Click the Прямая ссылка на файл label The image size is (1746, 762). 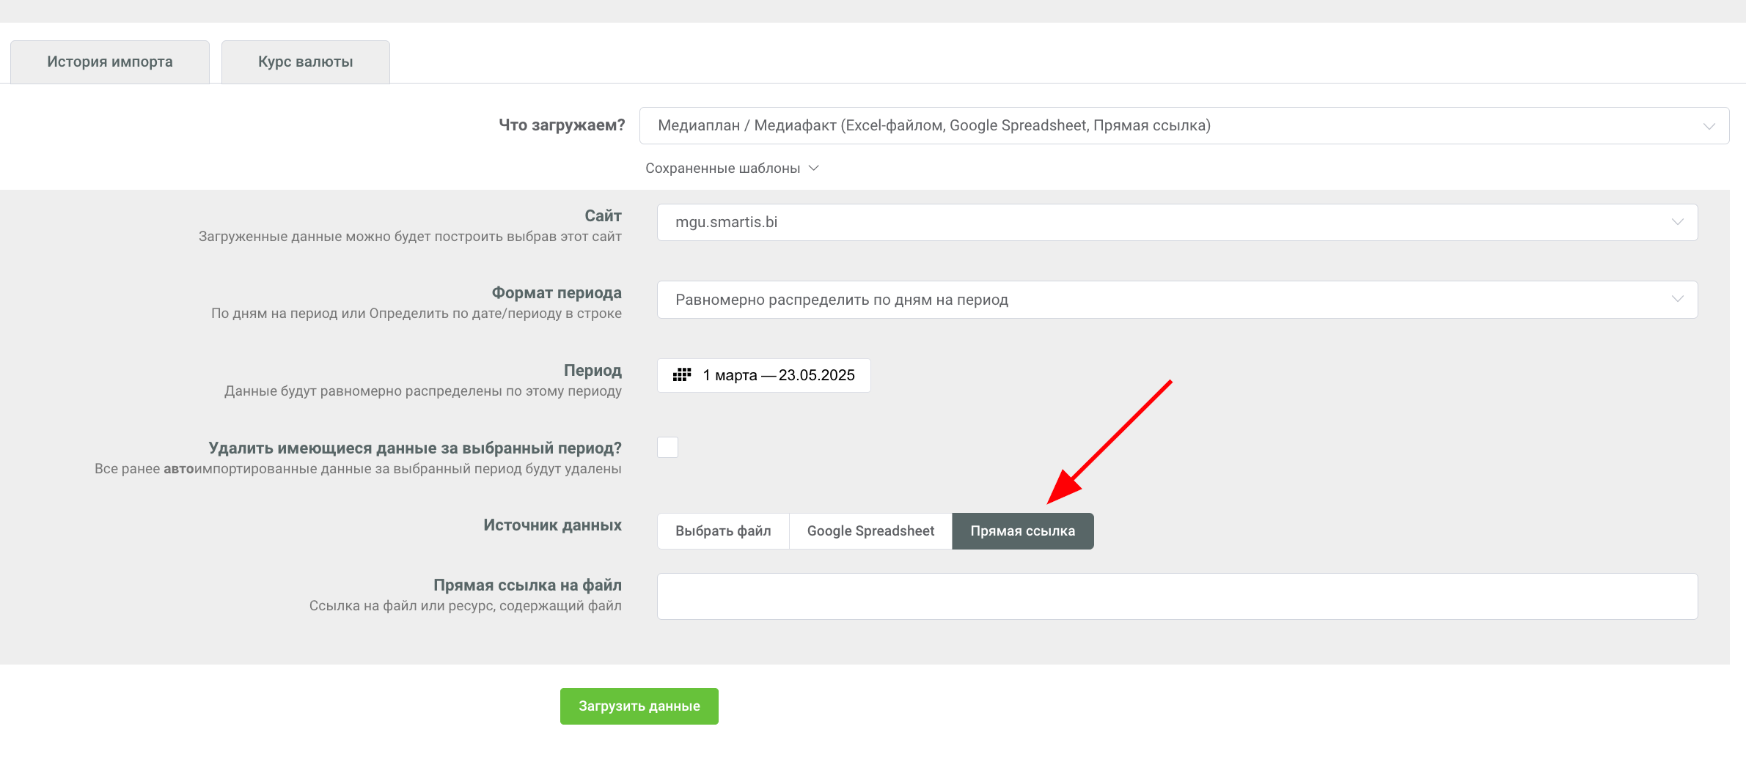pos(527,585)
